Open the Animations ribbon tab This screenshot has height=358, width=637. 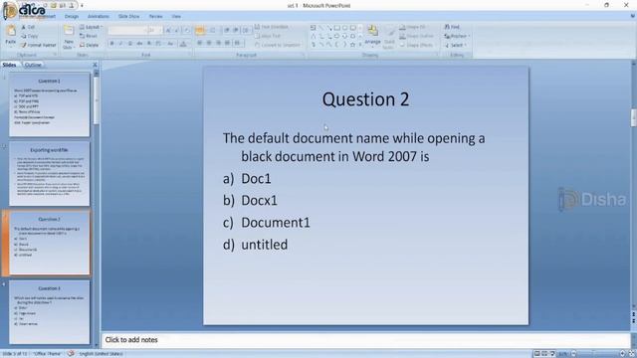99,16
